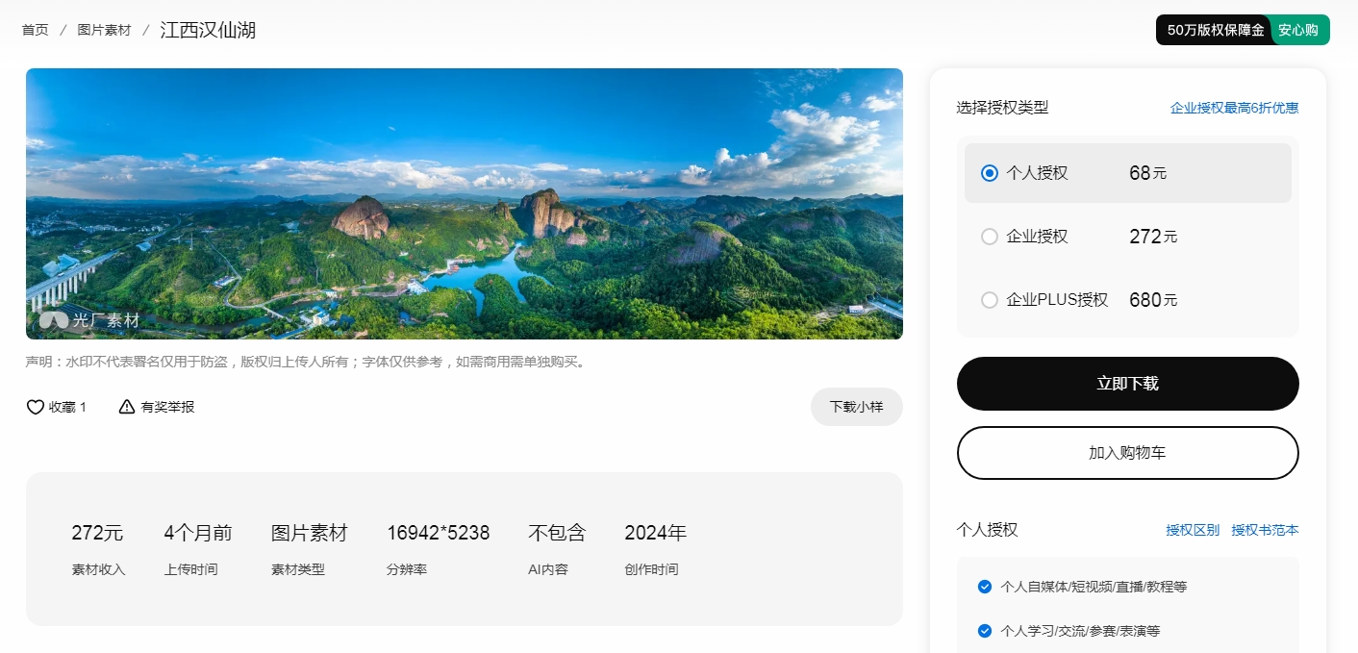1358x653 pixels.
Task: Click 加入购物车 button
Action: click(x=1127, y=453)
